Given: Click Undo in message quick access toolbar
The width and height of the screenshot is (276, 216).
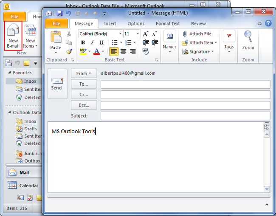Looking at the screenshot, I should [68, 14].
